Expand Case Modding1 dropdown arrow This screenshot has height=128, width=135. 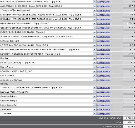click(x=94, y=96)
